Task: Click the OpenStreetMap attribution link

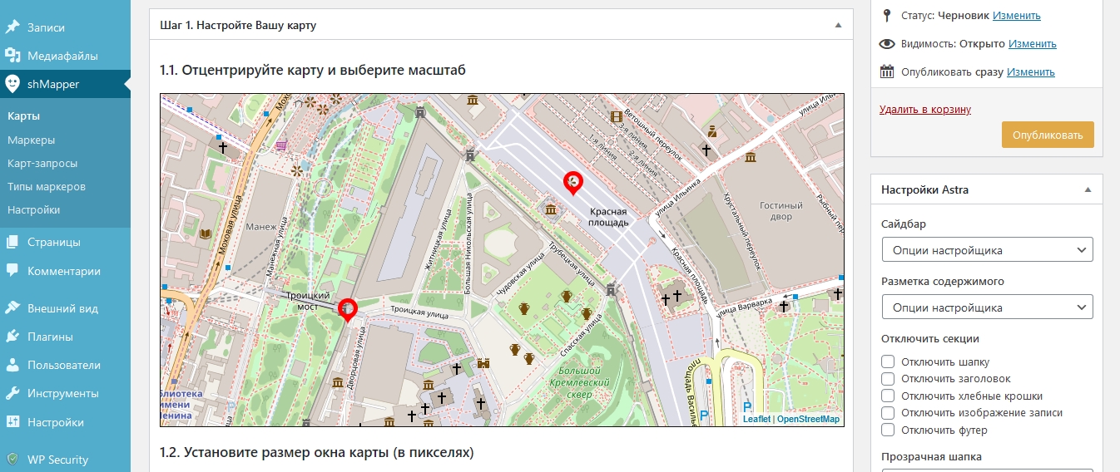Action: pos(808,419)
